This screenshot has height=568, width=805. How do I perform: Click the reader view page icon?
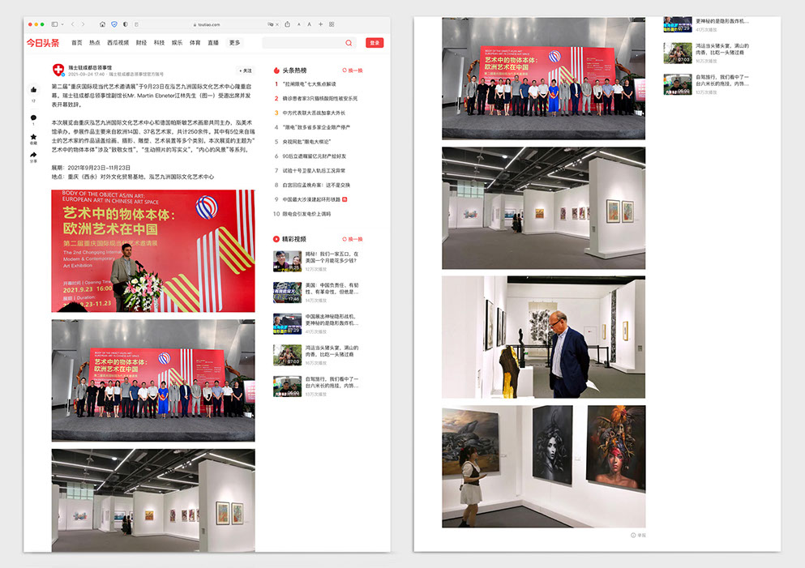[136, 24]
